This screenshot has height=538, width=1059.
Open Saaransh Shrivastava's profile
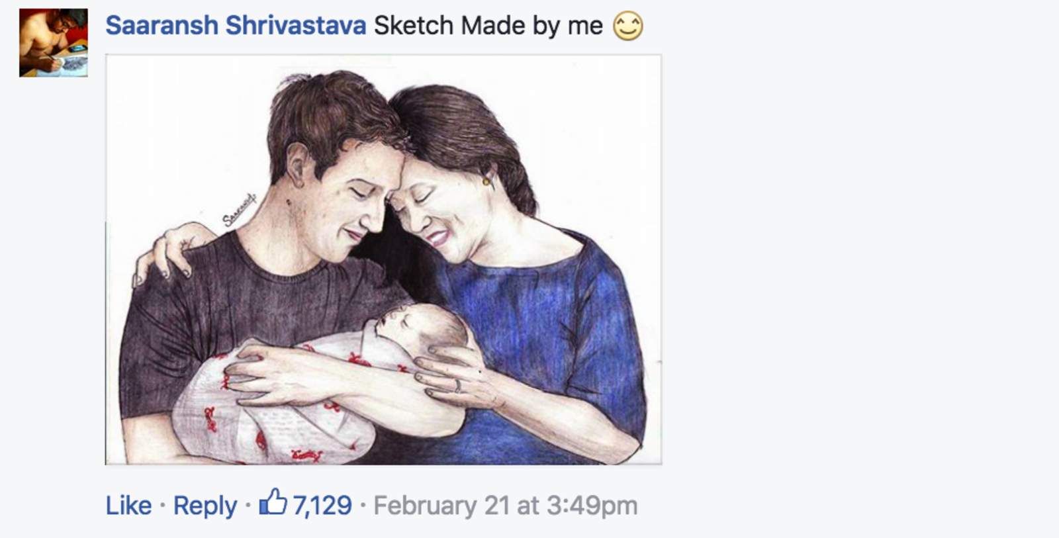coord(236,26)
